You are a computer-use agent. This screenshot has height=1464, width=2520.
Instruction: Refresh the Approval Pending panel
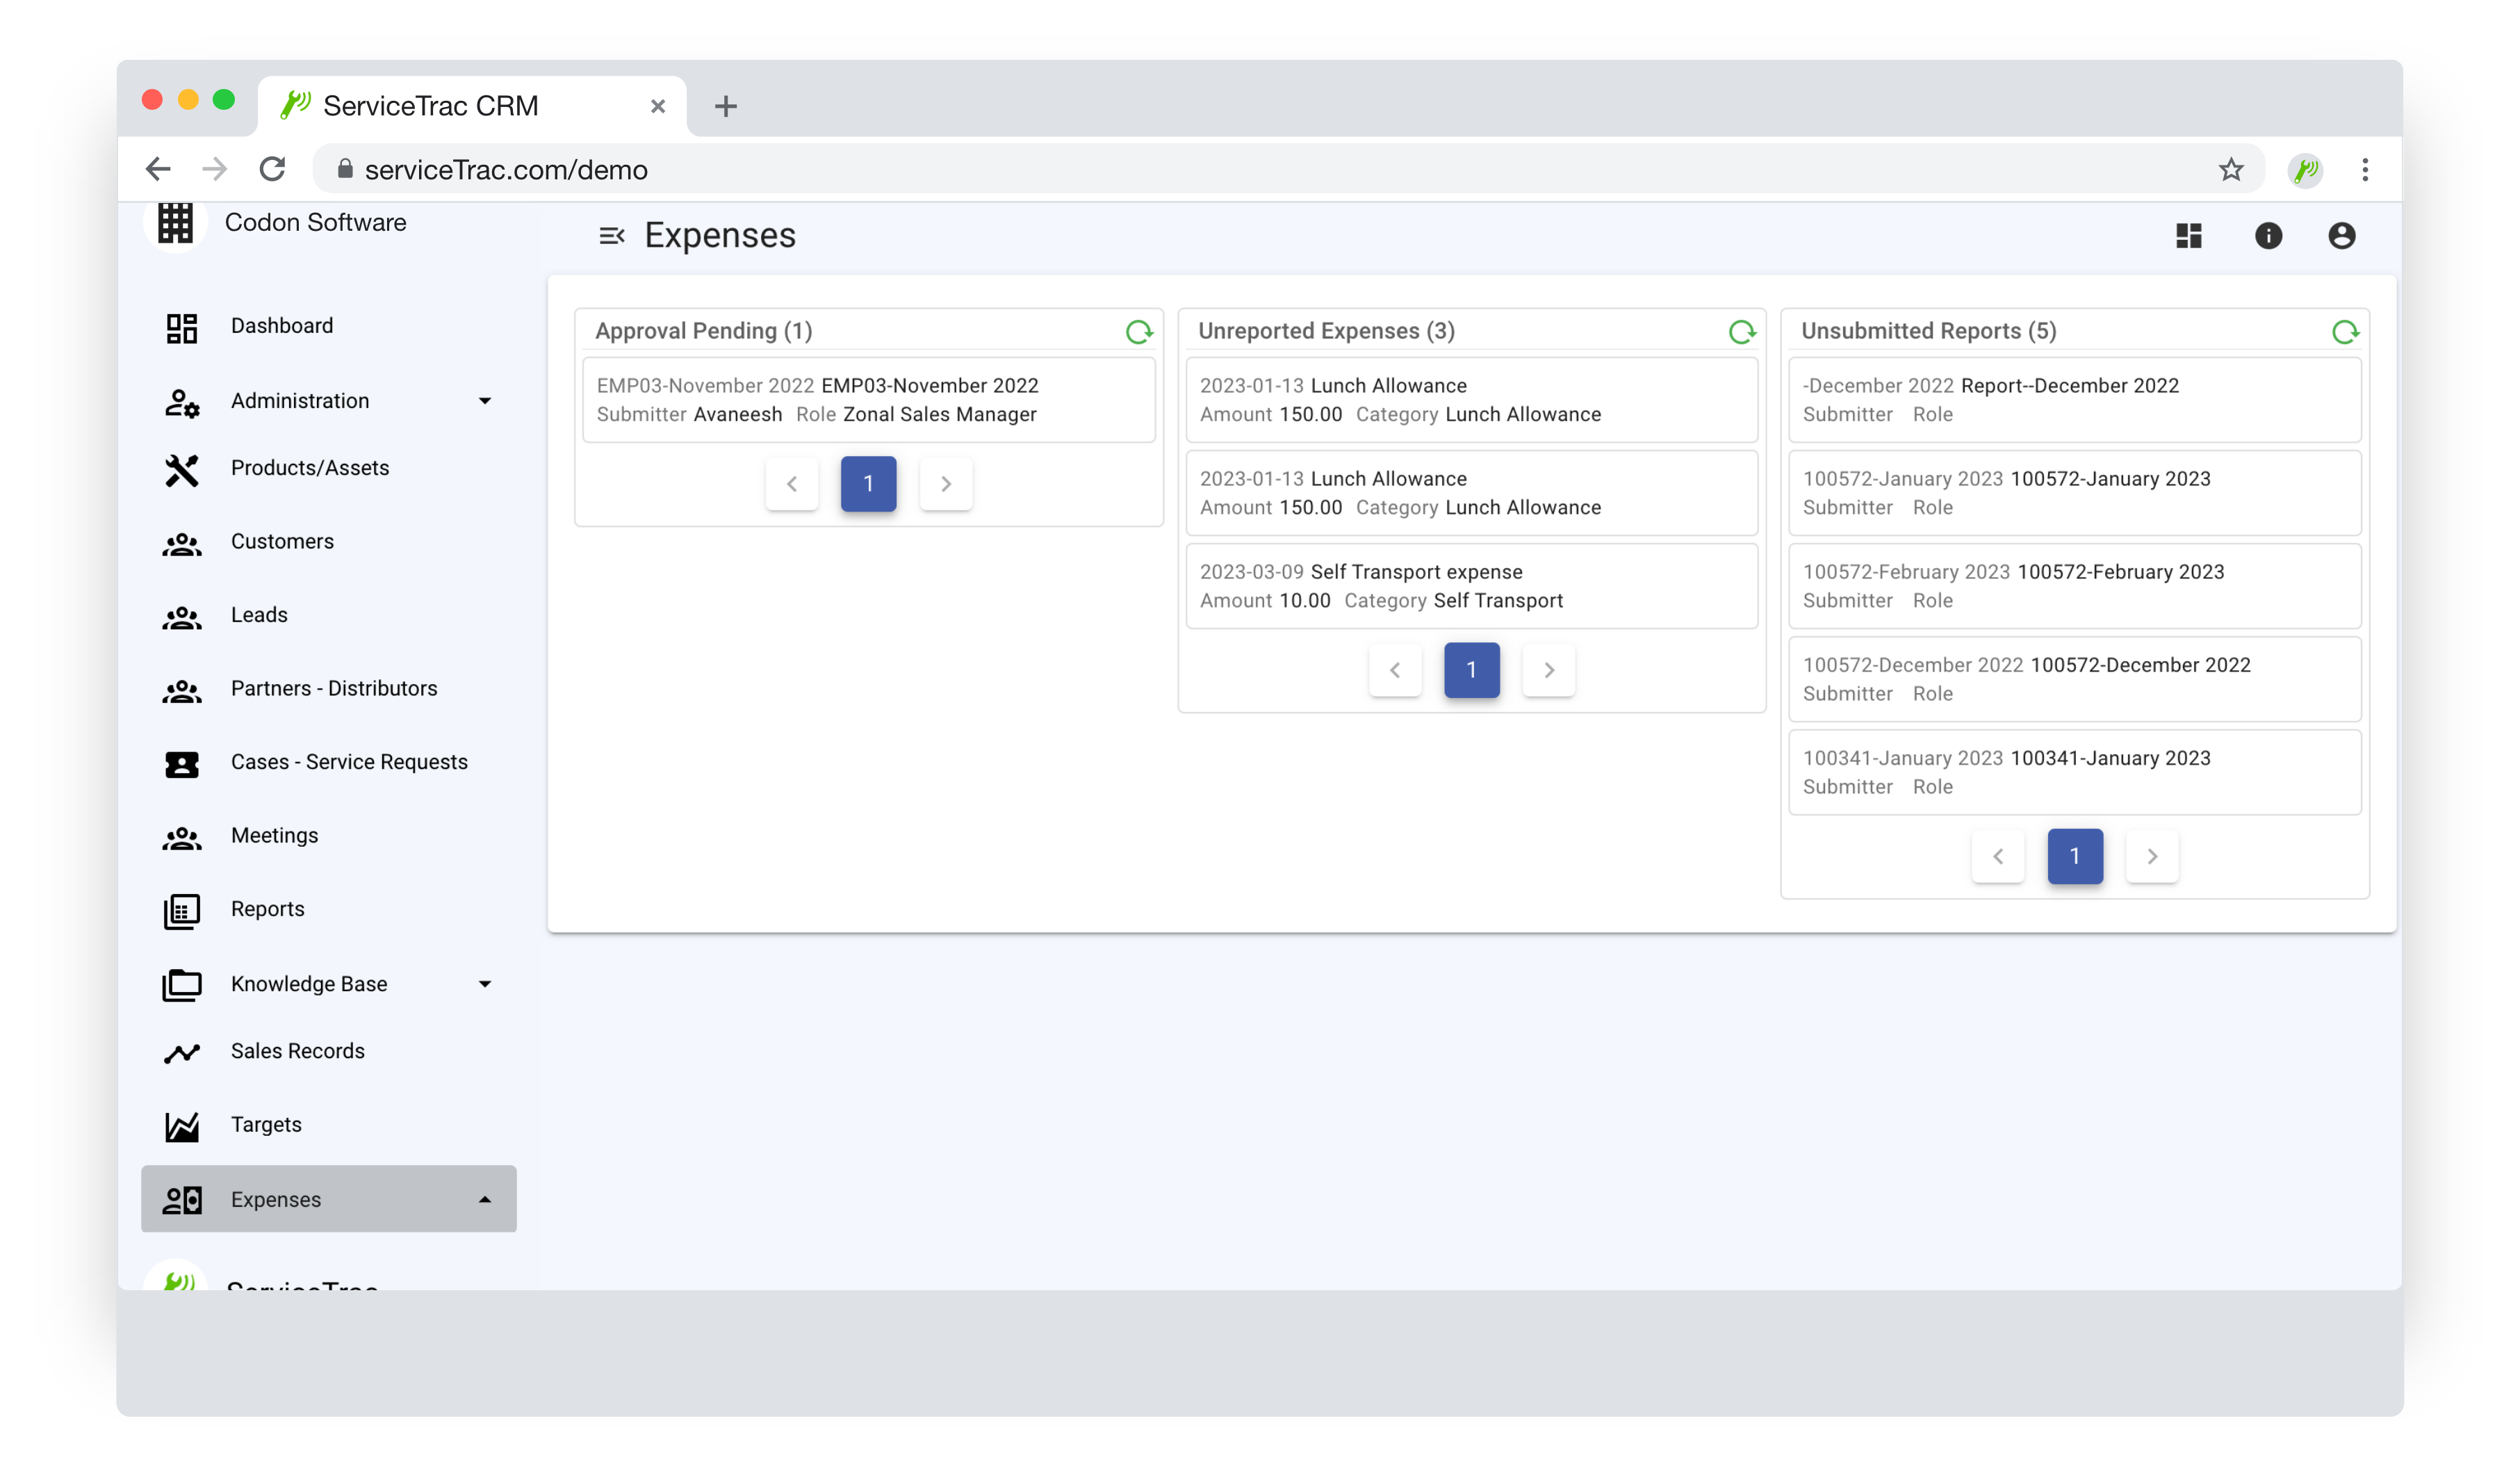coord(1140,332)
